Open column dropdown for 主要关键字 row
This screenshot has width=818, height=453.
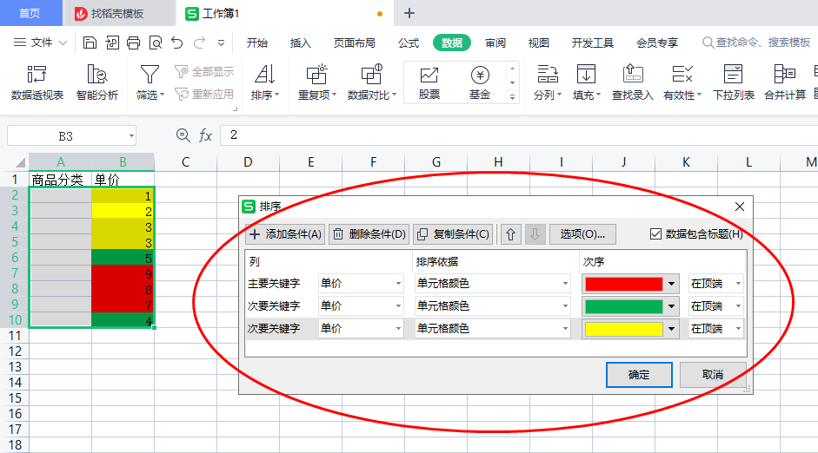click(398, 283)
